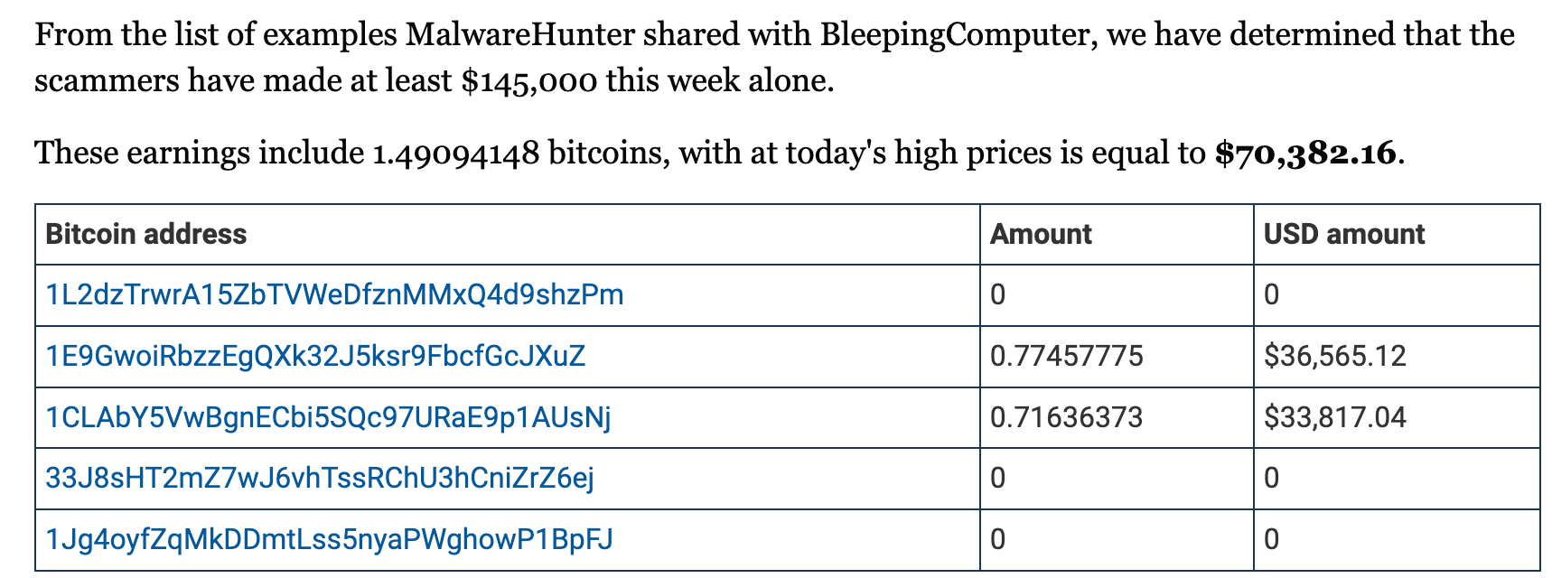Select Amount cell in the 1Jg4oy address row
This screenshot has width=1552, height=578.
1117,539
